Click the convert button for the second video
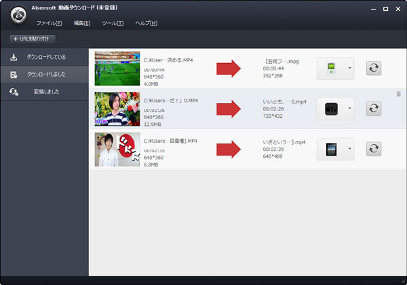 373,108
